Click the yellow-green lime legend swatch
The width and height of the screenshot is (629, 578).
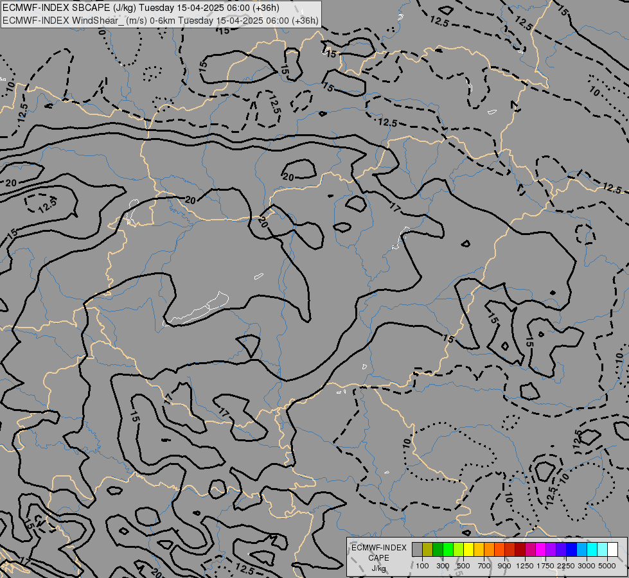click(x=459, y=549)
